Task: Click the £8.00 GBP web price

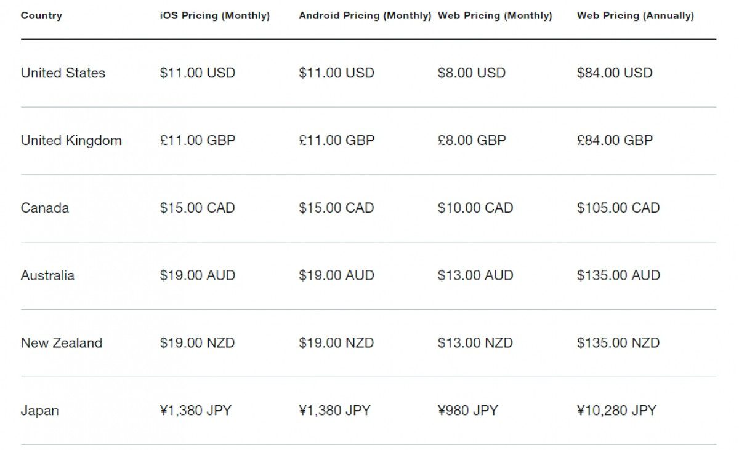Action: tap(472, 141)
